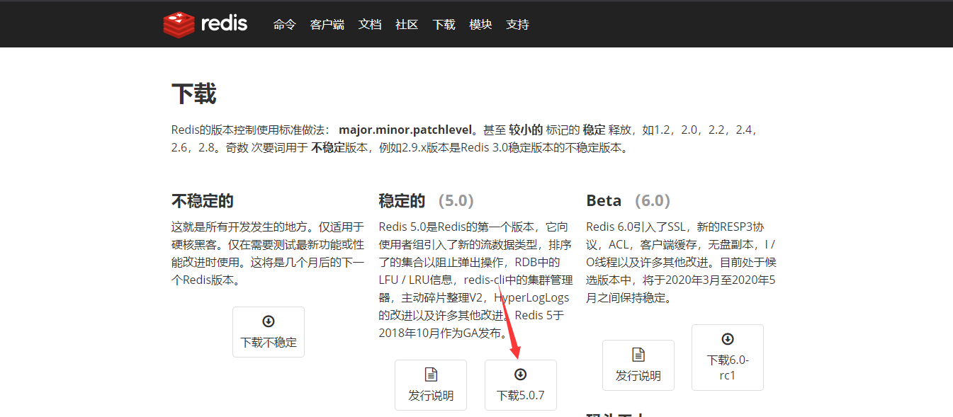Open the 命令 navigation item
The height and width of the screenshot is (417, 953).
coord(285,25)
